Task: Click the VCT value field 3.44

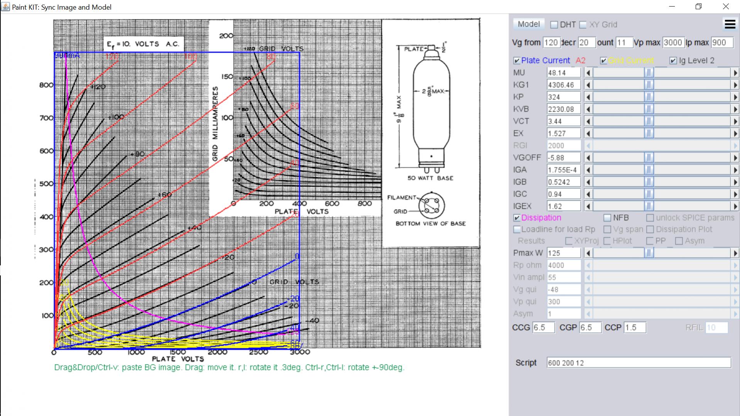Action: (564, 121)
